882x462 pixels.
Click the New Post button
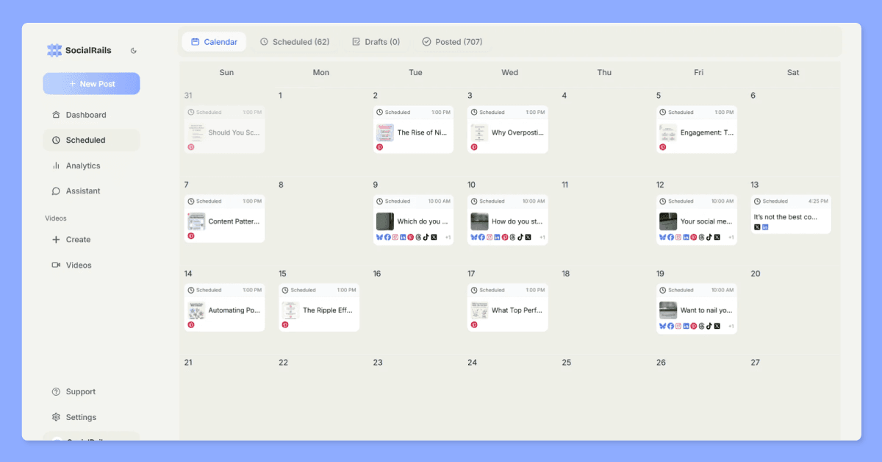coord(91,84)
